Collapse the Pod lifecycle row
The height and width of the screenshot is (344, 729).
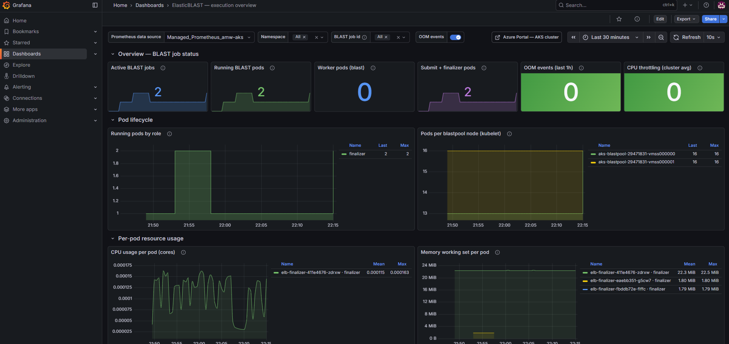[113, 120]
